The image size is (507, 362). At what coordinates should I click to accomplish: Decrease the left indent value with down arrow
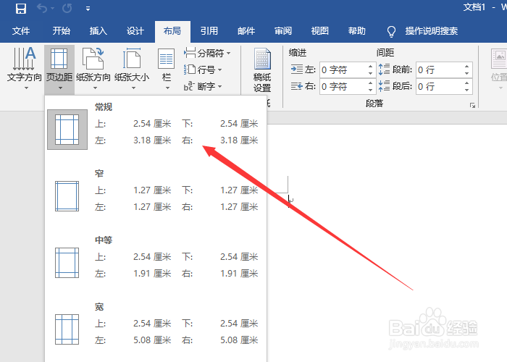point(371,74)
